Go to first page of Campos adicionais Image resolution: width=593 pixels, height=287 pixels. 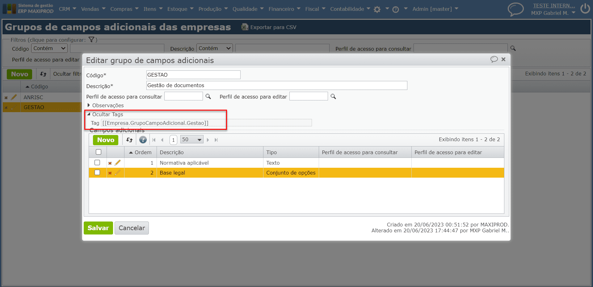point(154,140)
